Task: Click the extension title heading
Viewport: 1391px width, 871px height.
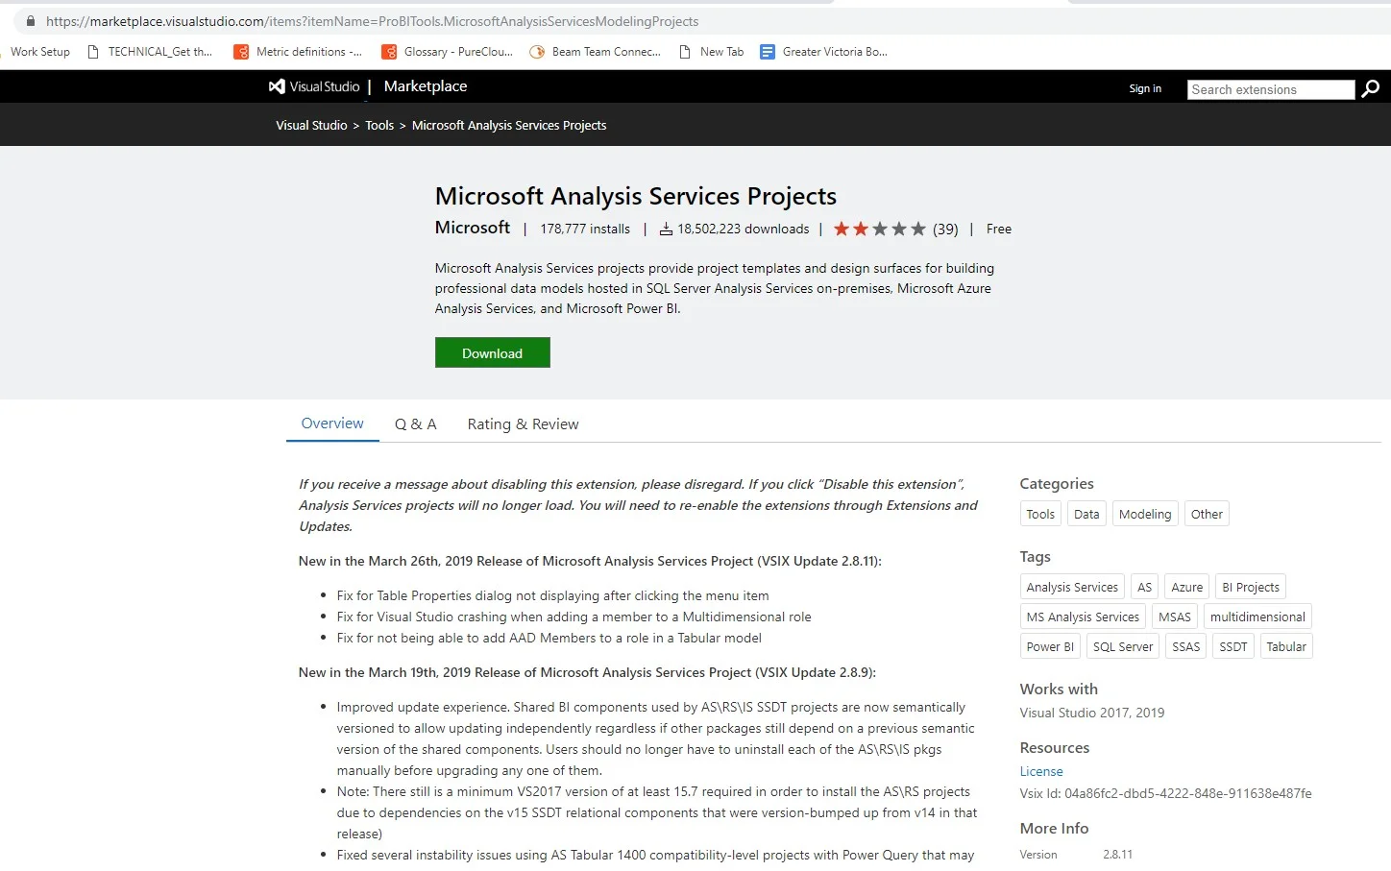Action: pyautogui.click(x=636, y=196)
